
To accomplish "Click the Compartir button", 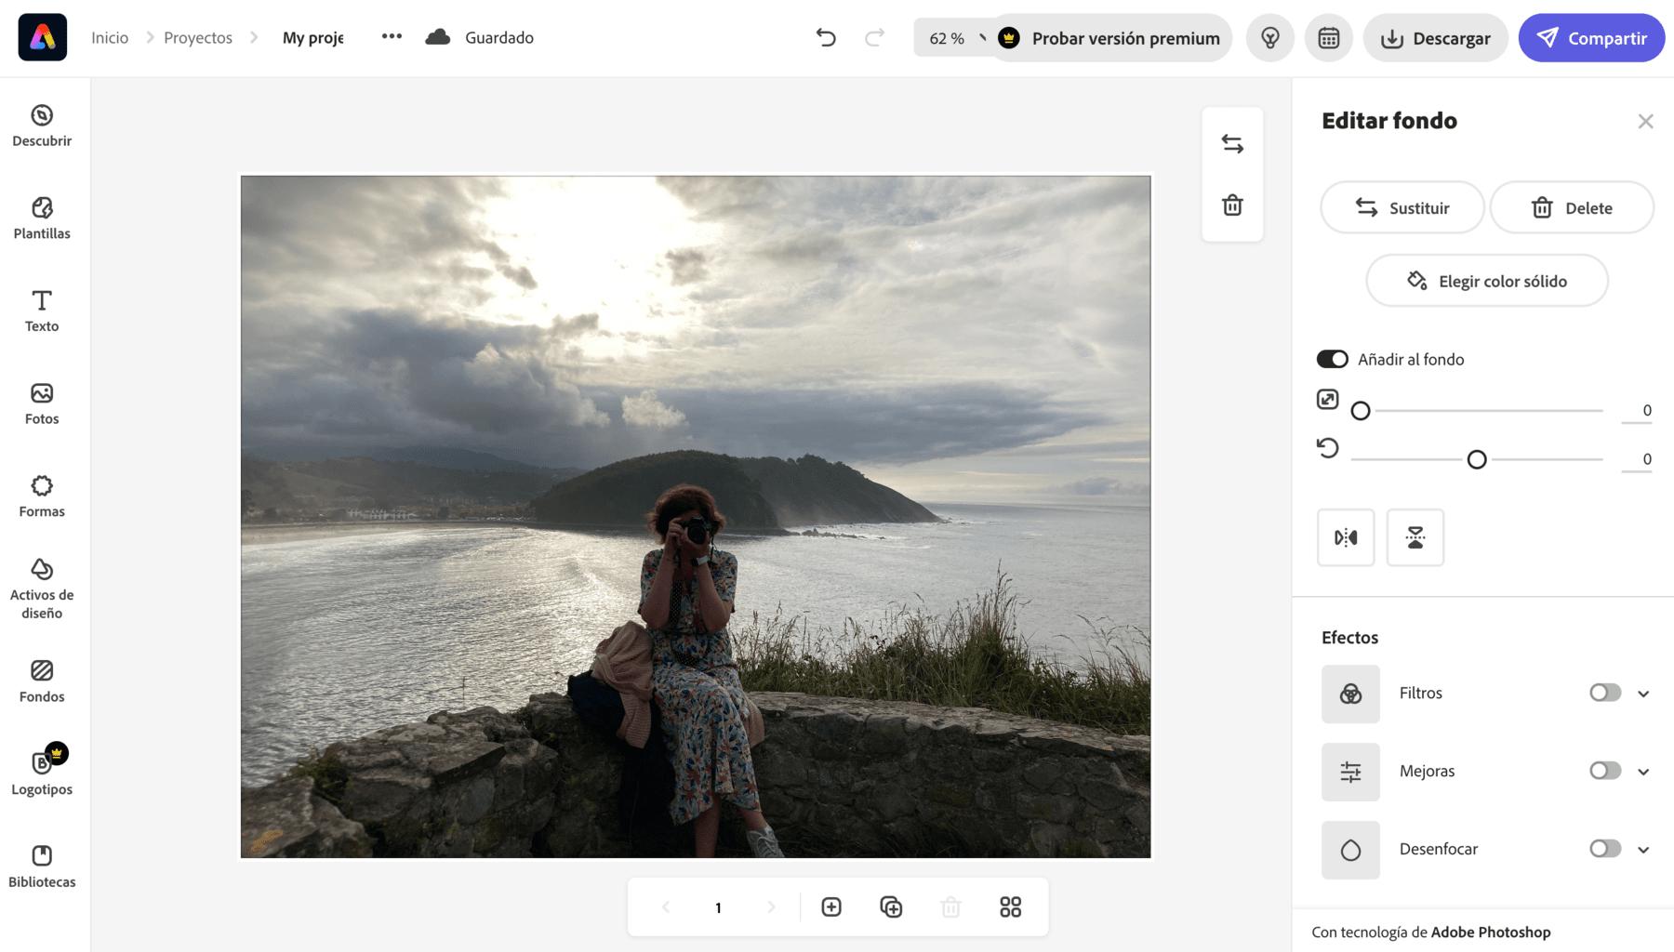I will point(1591,38).
